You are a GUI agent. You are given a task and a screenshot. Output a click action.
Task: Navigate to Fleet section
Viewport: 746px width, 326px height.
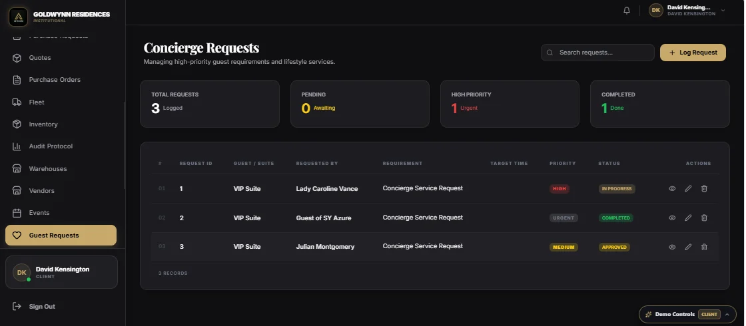click(61, 102)
